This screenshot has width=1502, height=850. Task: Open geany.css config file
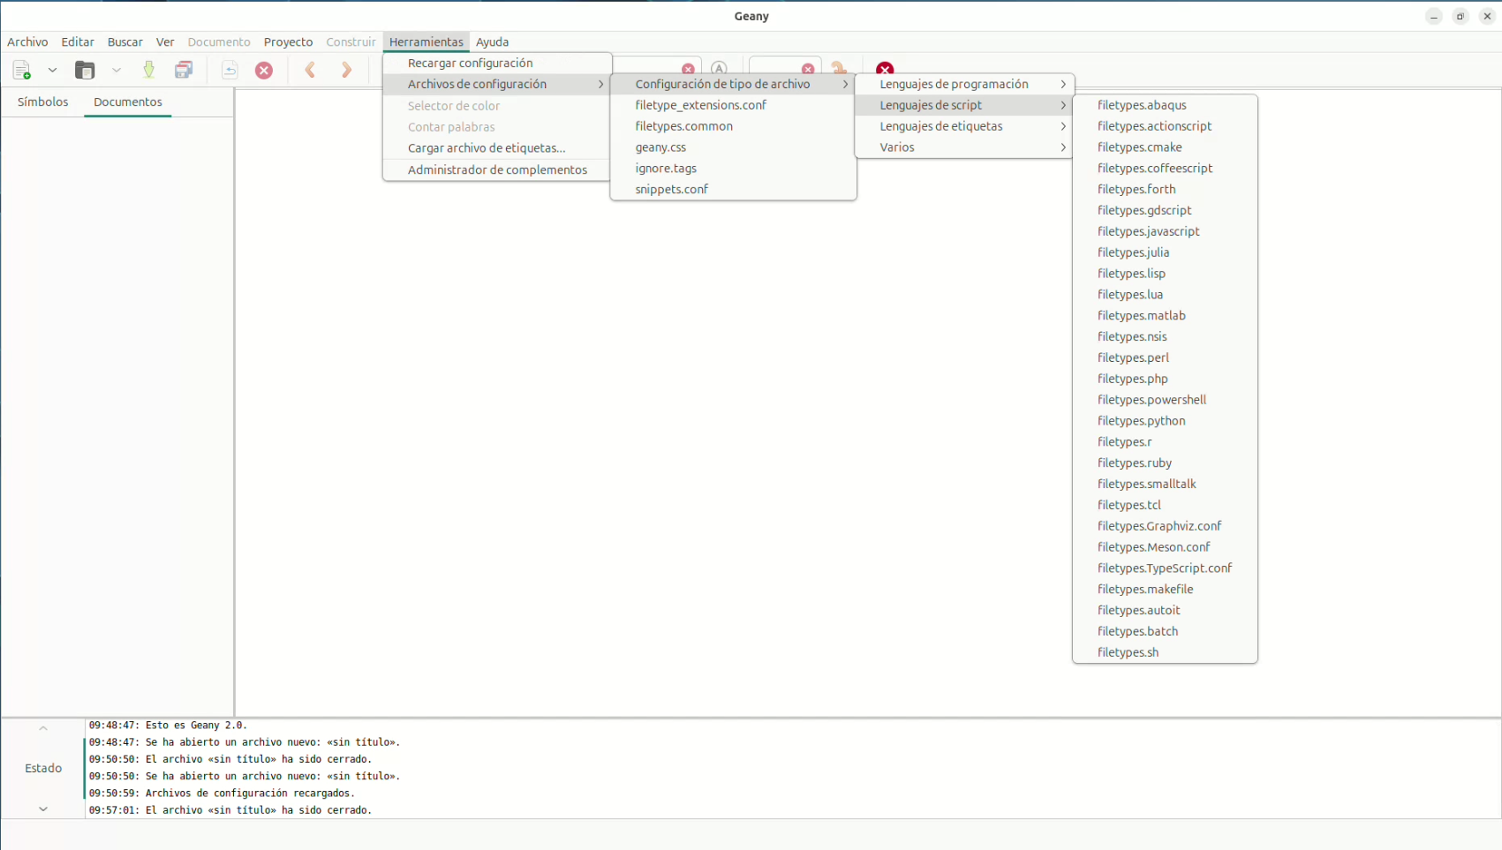733,147
